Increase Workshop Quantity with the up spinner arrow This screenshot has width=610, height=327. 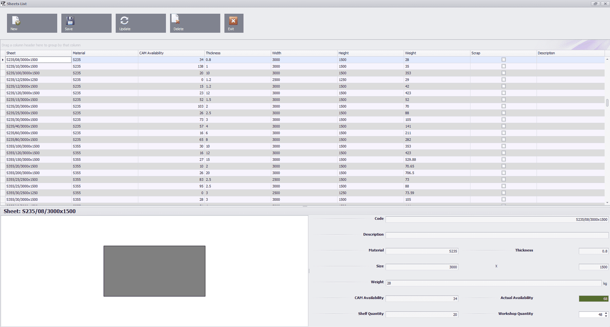click(606, 313)
